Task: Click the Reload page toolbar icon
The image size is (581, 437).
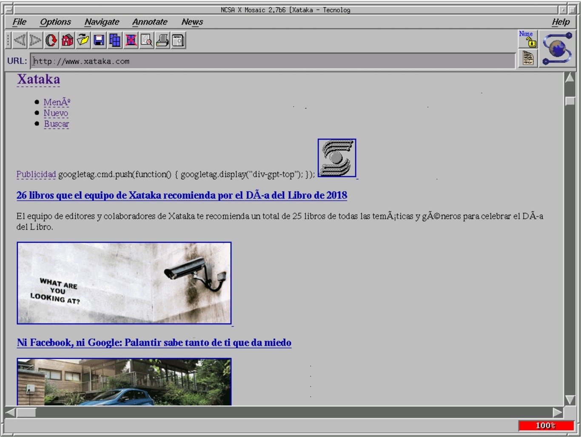Action: tap(51, 40)
